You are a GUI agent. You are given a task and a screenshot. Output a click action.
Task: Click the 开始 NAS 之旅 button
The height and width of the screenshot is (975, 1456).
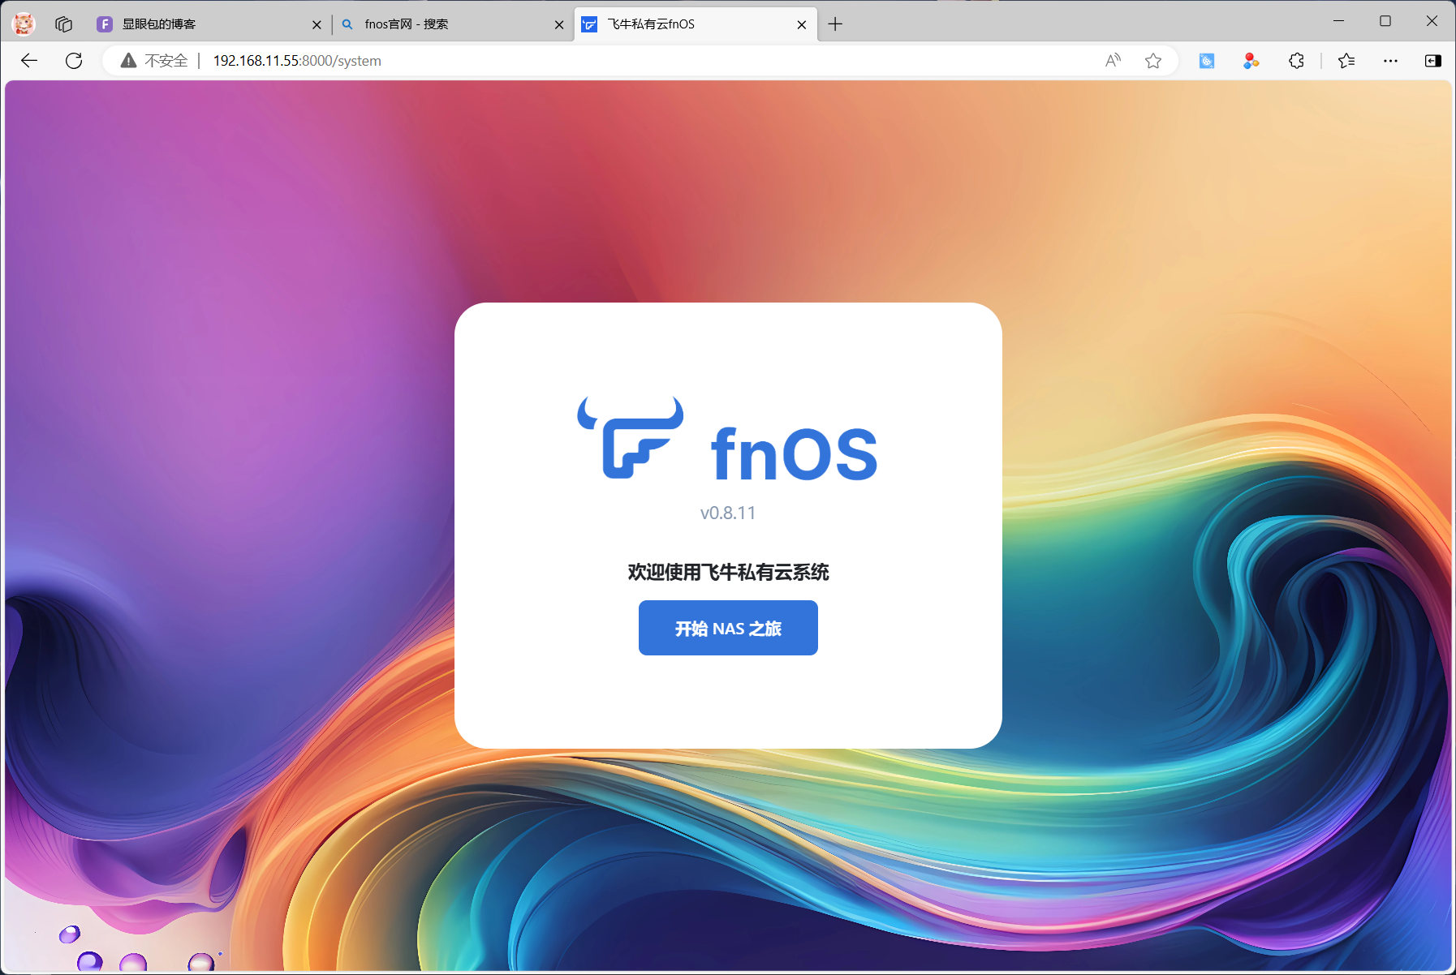tap(727, 628)
